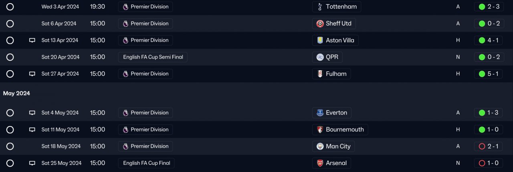Open the 4 - 1 result against Aston Villa
This screenshot has height=172, width=513.
pos(488,40)
